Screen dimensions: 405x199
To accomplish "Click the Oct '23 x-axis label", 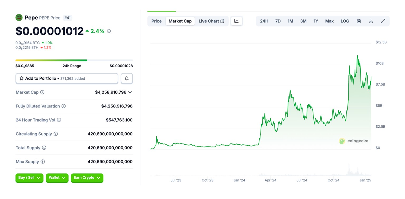I will click(208, 180).
